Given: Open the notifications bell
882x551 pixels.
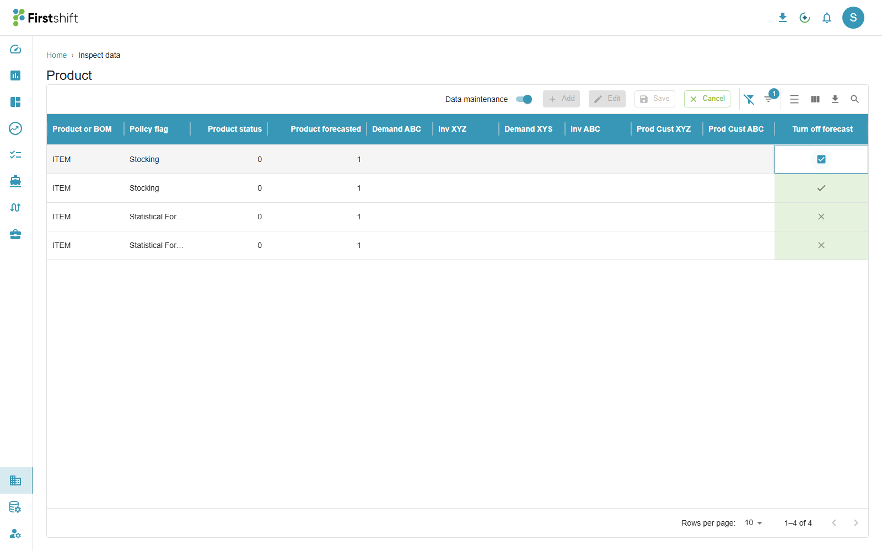Looking at the screenshot, I should pos(827,18).
